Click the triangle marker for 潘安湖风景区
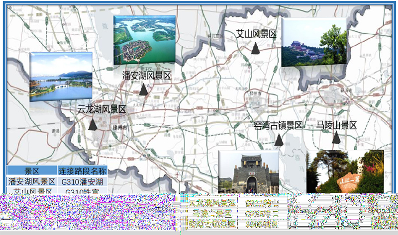 pyautogui.click(x=144, y=89)
